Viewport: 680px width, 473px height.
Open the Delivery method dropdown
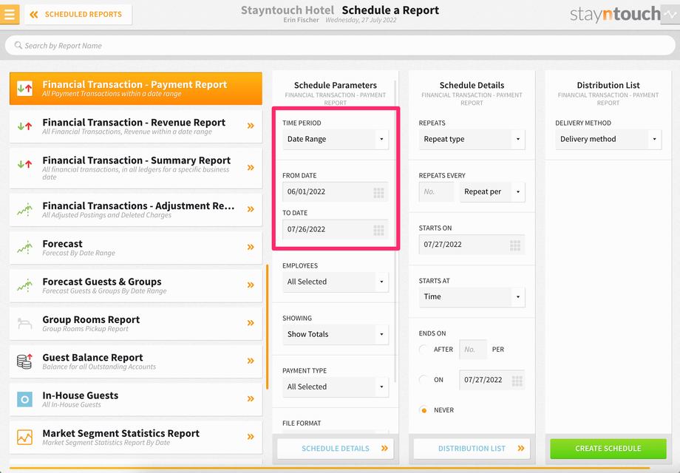pos(608,139)
